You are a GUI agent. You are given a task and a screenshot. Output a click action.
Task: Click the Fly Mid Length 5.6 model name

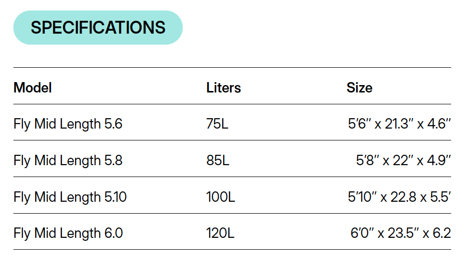pos(68,124)
